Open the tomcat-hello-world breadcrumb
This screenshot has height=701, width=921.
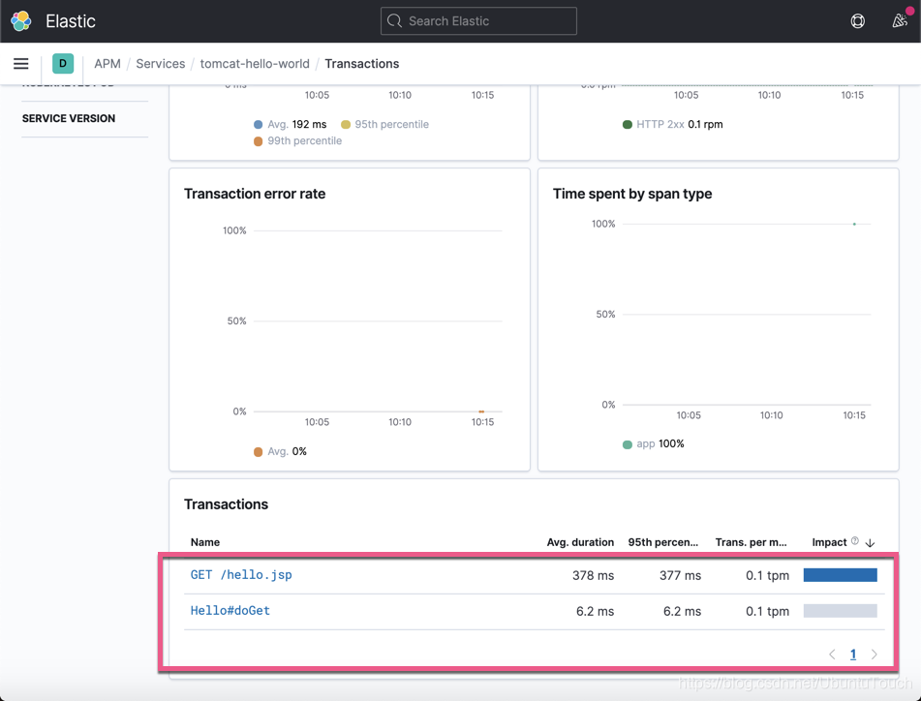(255, 63)
